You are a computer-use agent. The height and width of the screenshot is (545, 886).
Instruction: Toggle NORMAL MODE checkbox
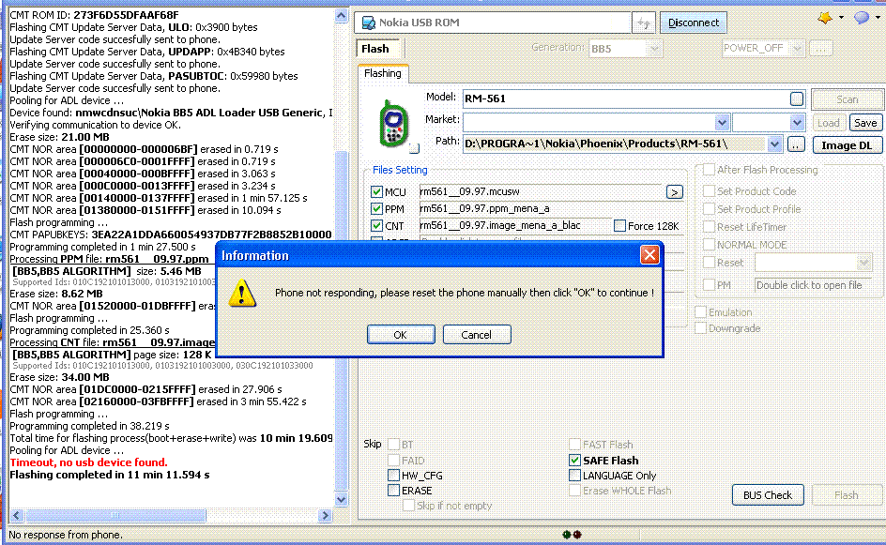pyautogui.click(x=709, y=245)
